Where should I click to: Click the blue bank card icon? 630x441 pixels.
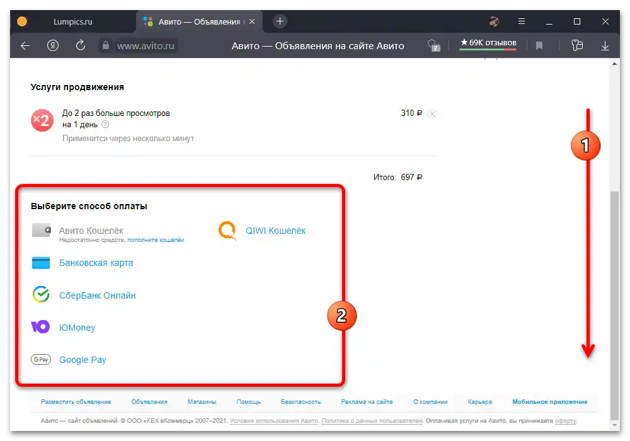[41, 263]
